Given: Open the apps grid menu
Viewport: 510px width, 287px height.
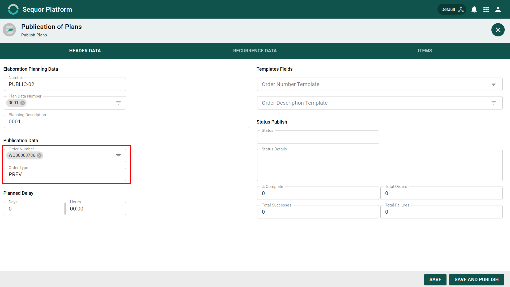Looking at the screenshot, I should (x=486, y=9).
